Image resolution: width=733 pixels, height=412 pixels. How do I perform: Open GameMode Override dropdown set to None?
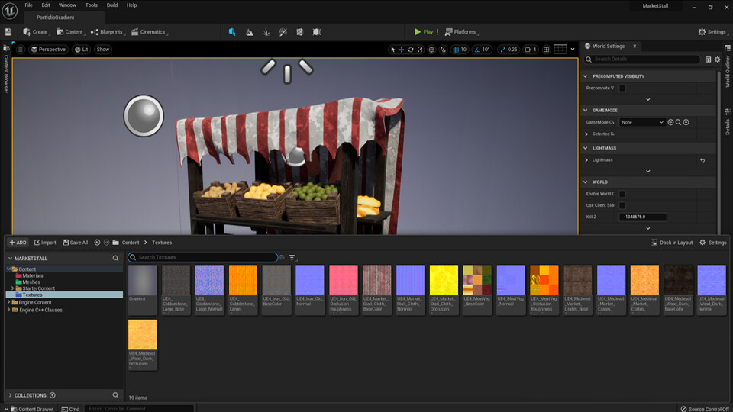[x=642, y=122]
